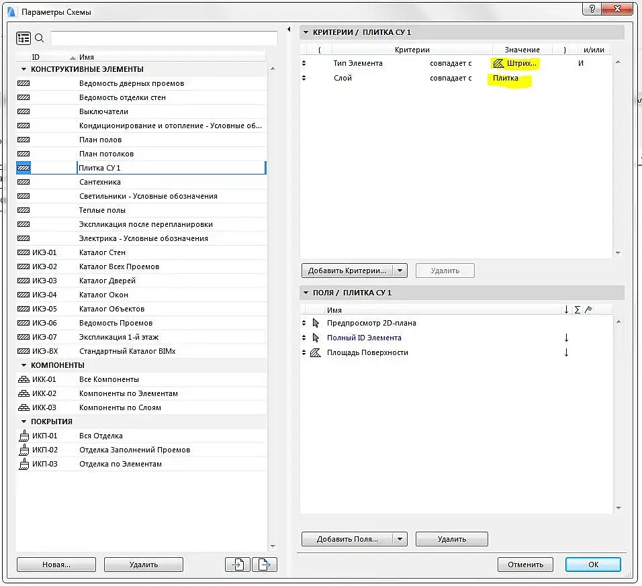
Task: Open Добавить Поля dropdown arrow
Action: point(400,540)
